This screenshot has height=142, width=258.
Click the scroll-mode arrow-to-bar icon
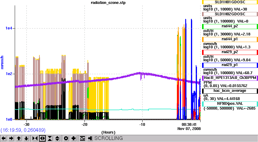[x=90, y=138]
